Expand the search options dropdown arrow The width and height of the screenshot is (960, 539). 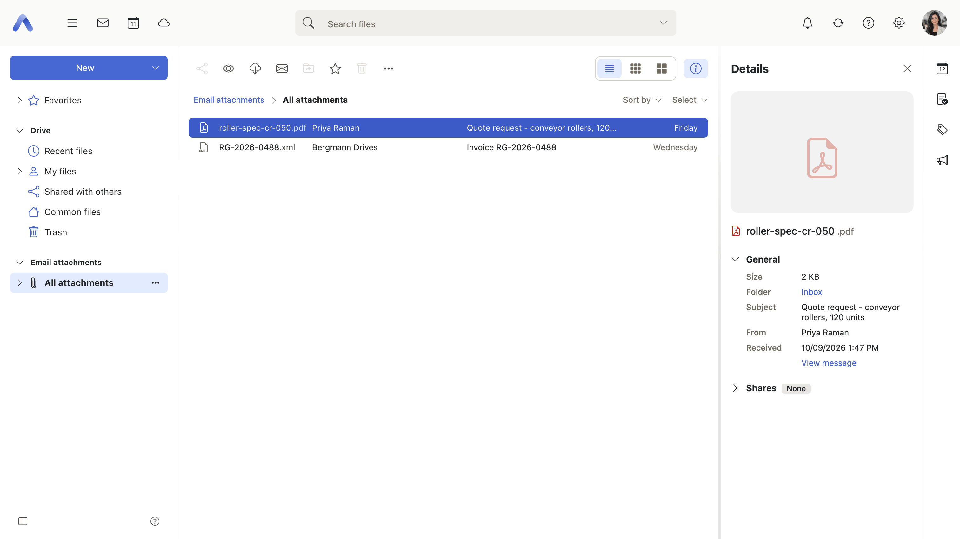663,23
